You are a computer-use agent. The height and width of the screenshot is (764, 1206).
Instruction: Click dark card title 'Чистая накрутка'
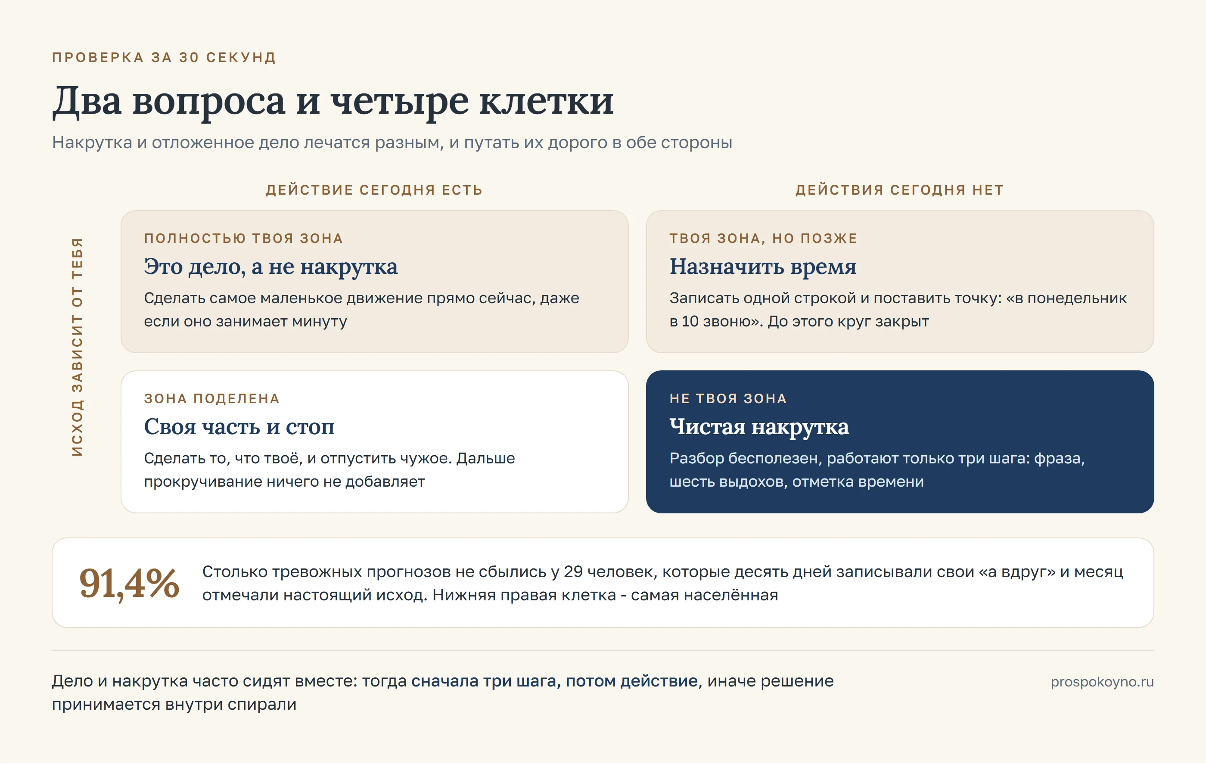click(x=759, y=427)
